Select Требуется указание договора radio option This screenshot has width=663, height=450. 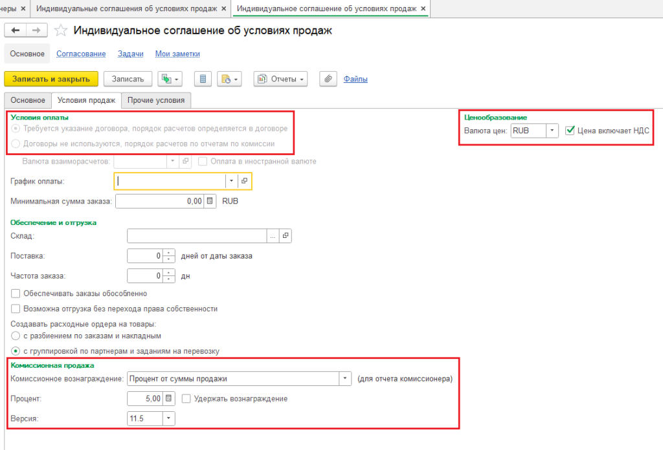(16, 128)
